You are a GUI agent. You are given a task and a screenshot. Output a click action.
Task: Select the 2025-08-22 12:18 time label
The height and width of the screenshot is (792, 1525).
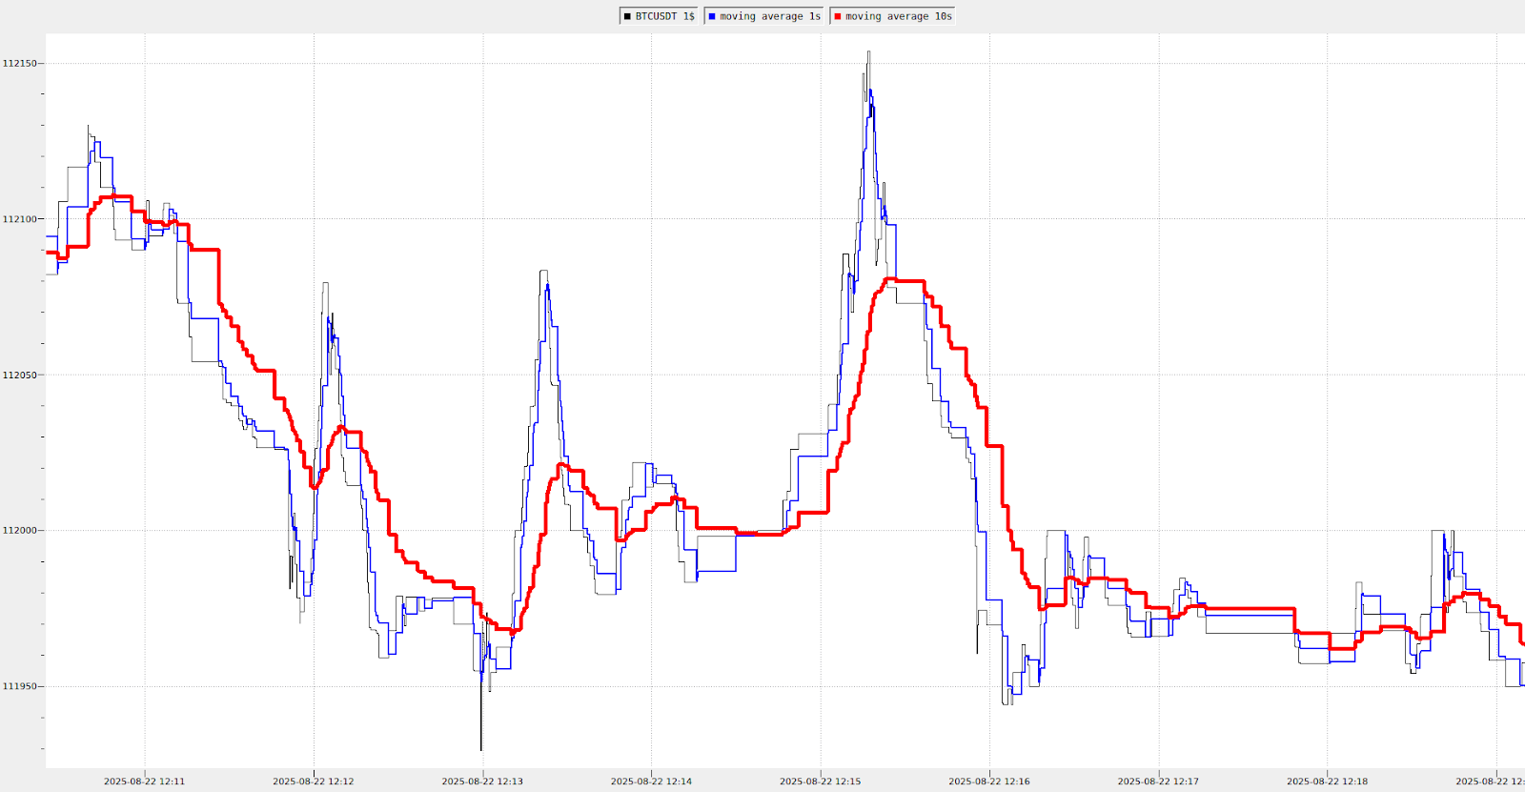coord(1327,782)
